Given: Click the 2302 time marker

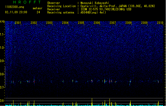Looking at the screenshot, I should (x=34, y=23).
